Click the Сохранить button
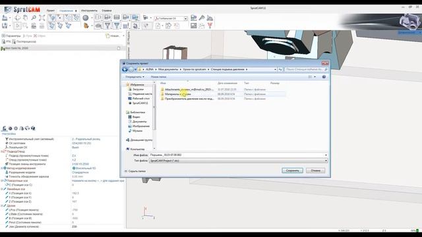The image size is (422, 237). click(x=292, y=171)
